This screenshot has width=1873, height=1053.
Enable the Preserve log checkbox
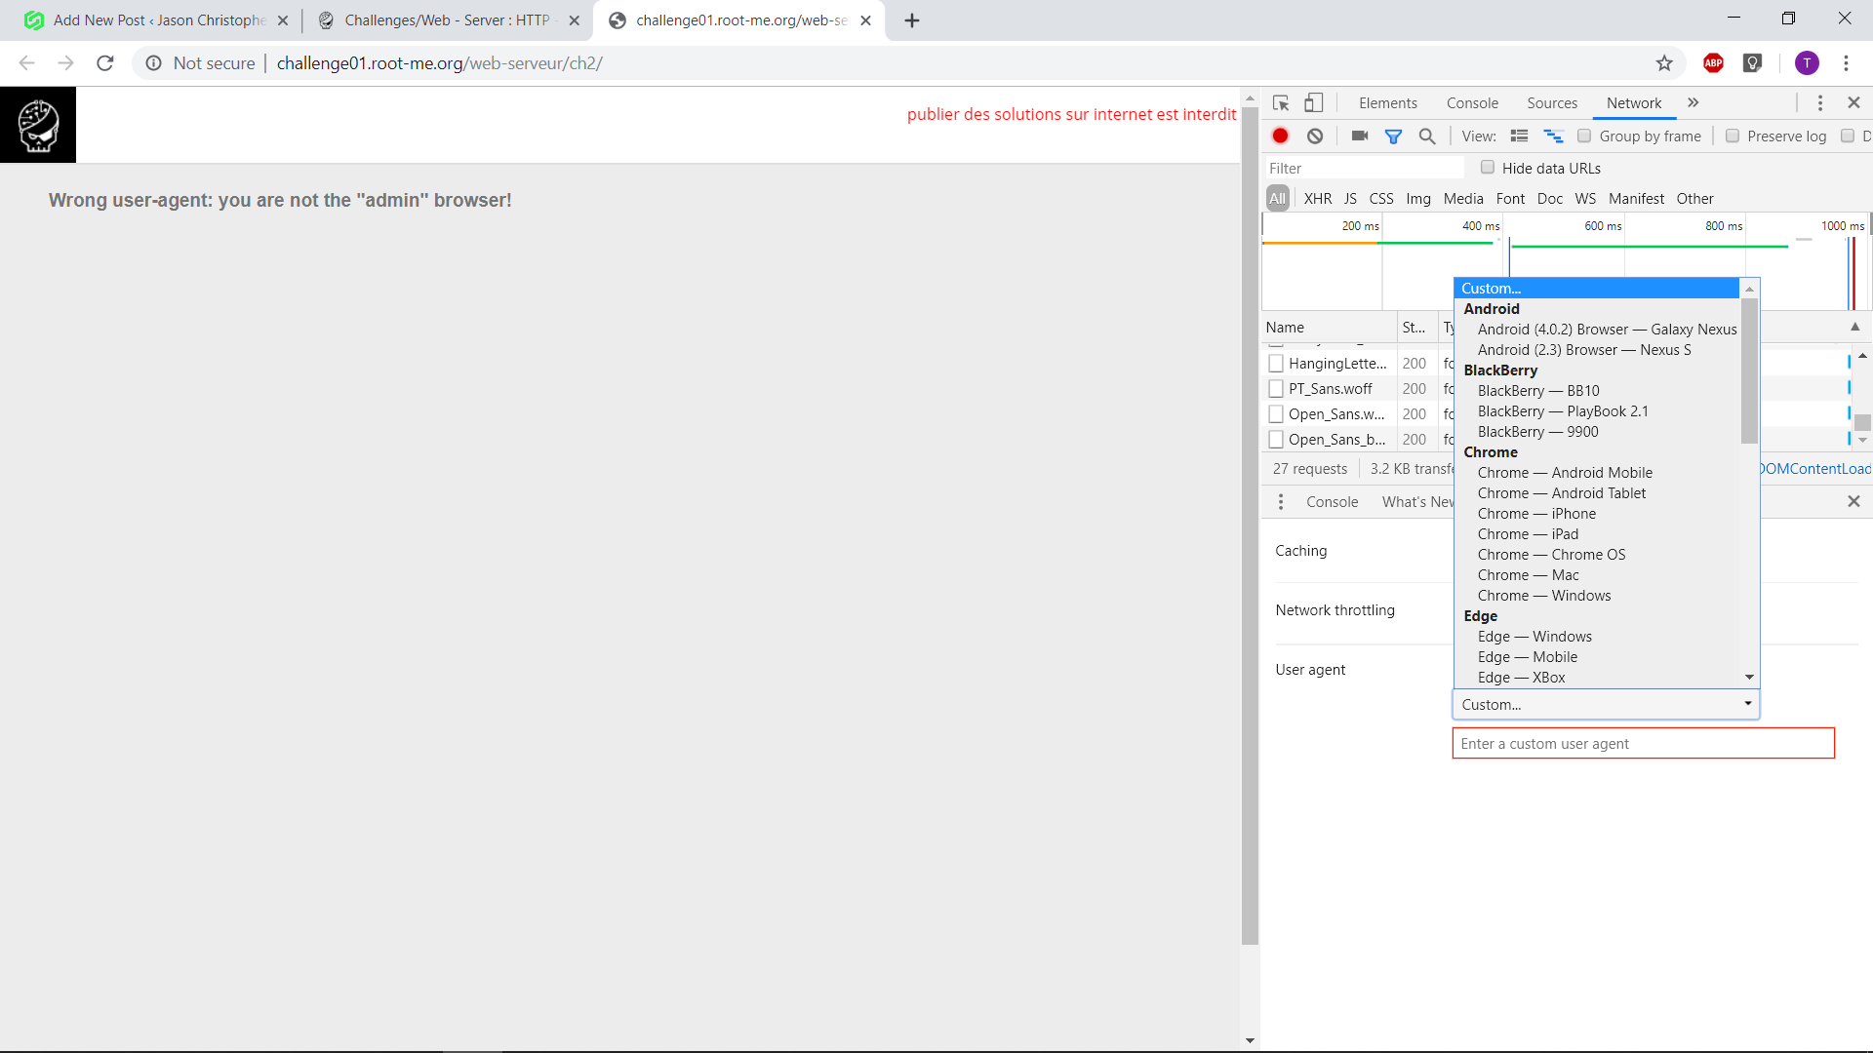coord(1734,136)
